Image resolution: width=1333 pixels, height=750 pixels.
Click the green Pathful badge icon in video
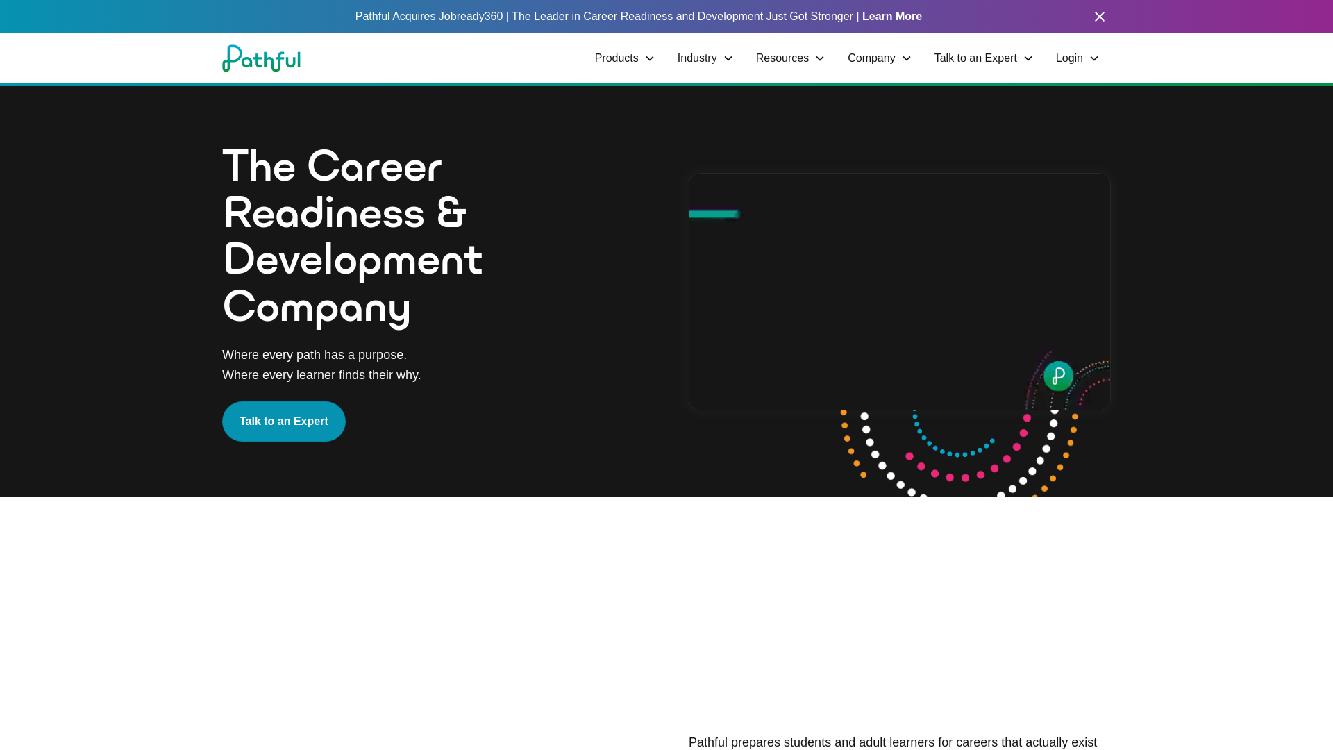click(1059, 376)
